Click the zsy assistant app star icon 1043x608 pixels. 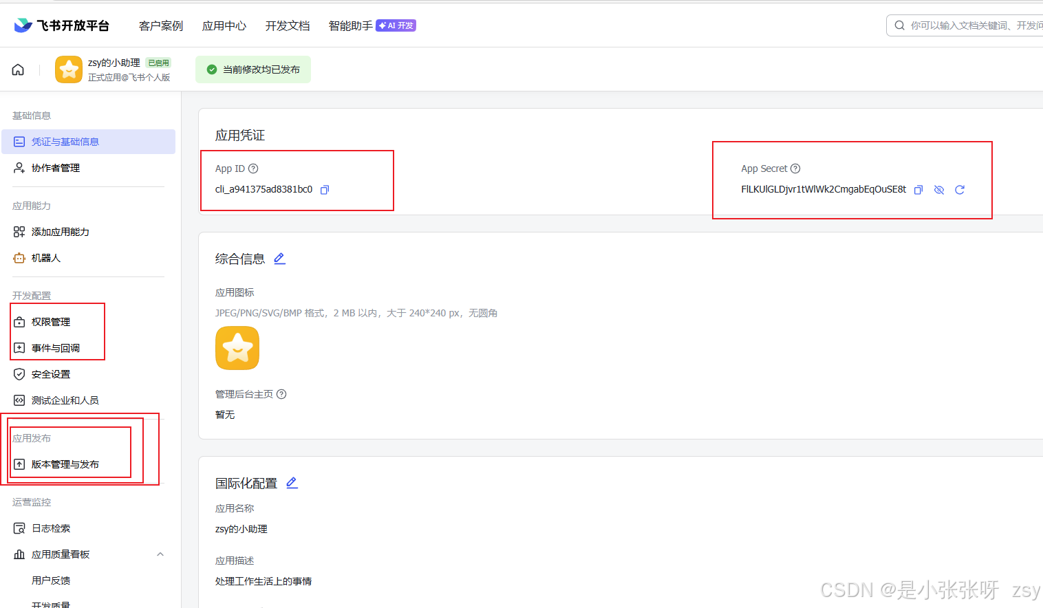[69, 69]
